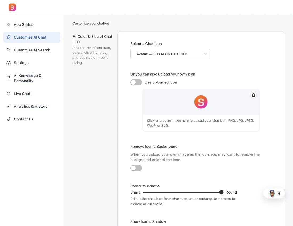
Task: Click the magnifier icon beside Customize AI Search
Action: click(9, 50)
